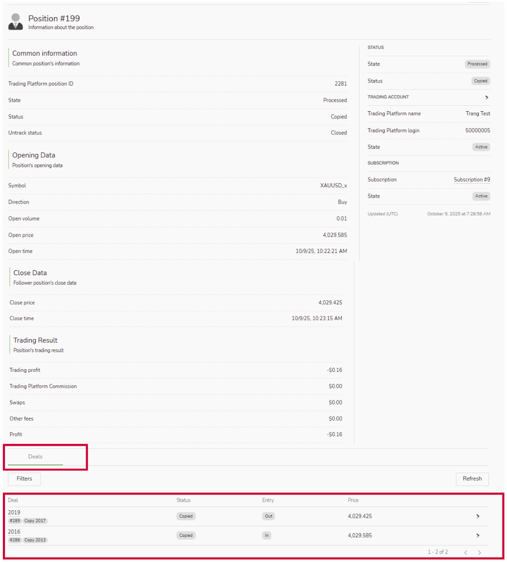The height and width of the screenshot is (562, 507).
Task: Go to next page of deals
Action: pyautogui.click(x=479, y=552)
